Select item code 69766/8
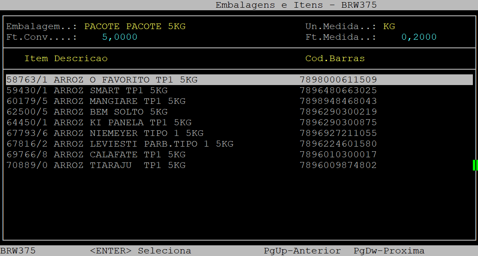 [27, 155]
